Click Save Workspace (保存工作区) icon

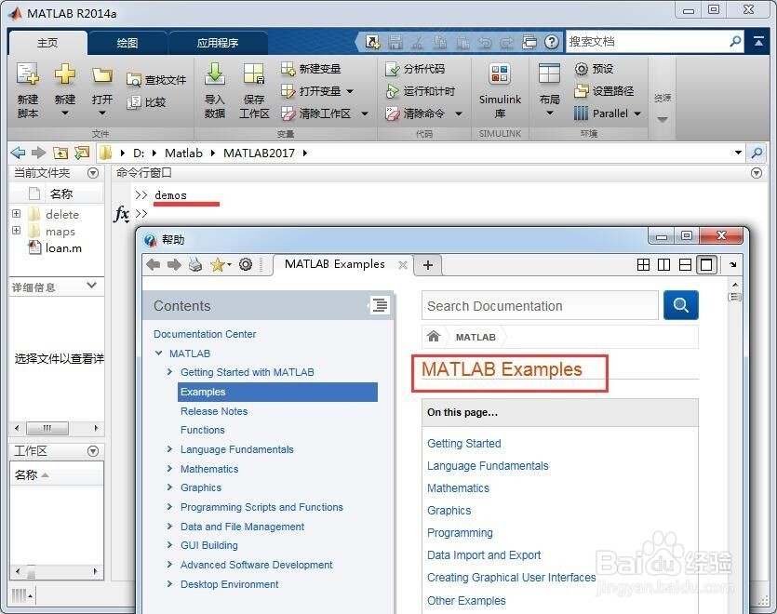[x=254, y=73]
